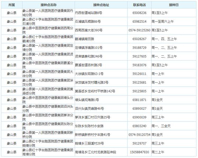Select address 晓塘乡三眼溪村29号
The height and width of the screenshot is (158, 198).
click(89, 143)
